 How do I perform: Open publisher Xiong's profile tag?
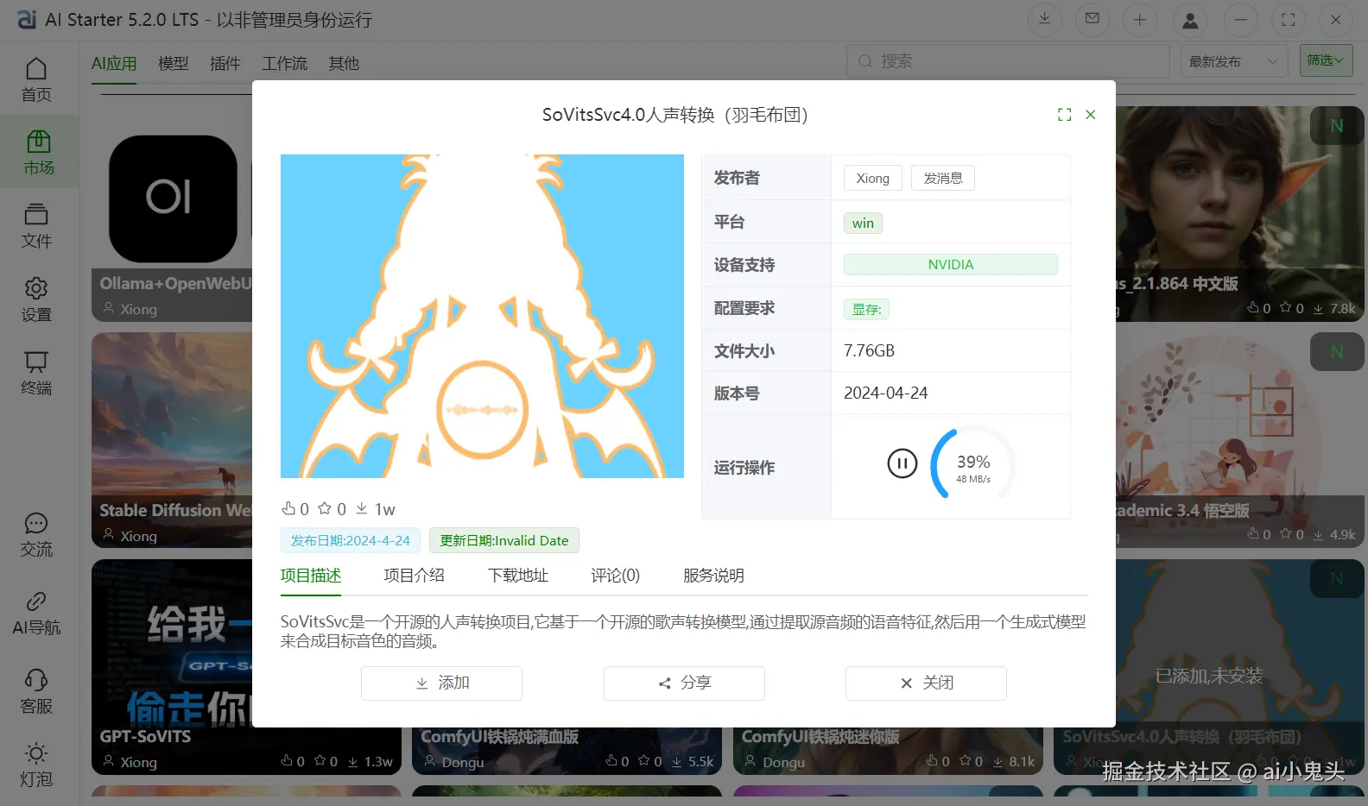pos(873,178)
